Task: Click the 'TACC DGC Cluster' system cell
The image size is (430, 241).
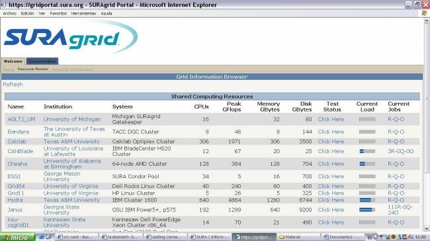Action: coord(136,132)
